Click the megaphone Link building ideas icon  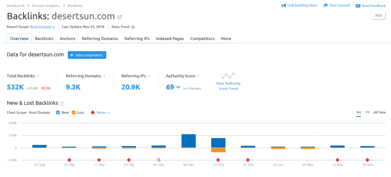tap(284, 5)
